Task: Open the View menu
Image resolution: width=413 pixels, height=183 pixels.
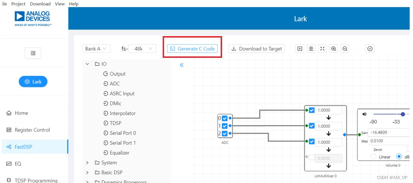Action: 60,4
